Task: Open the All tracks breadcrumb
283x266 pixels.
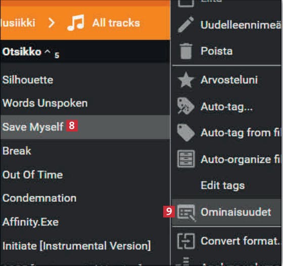Action: [116, 23]
